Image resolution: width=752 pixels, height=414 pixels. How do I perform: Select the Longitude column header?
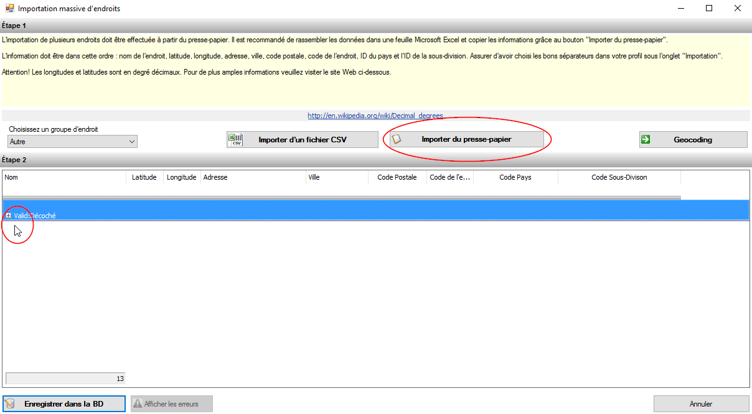pyautogui.click(x=181, y=177)
